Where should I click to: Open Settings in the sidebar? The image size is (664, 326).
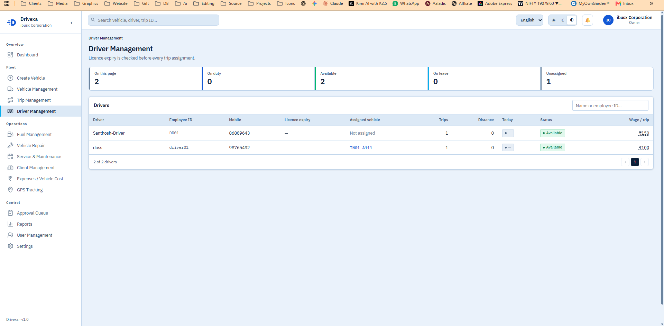click(40, 246)
